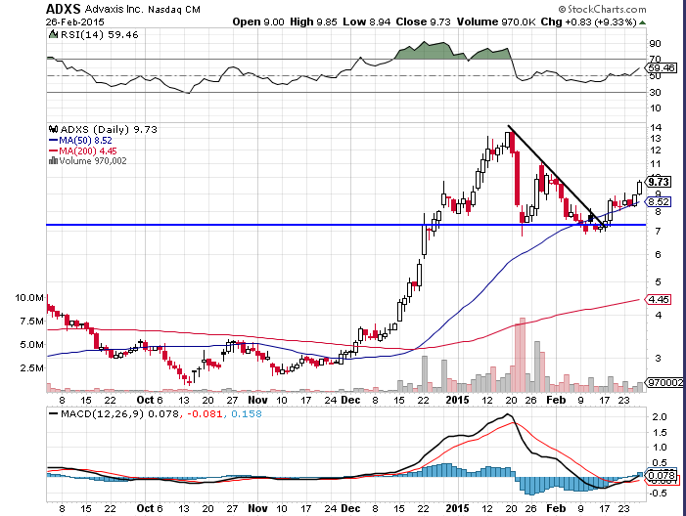Click the 7.5M volume scale label
This screenshot has height=516, width=686.
pos(31,322)
